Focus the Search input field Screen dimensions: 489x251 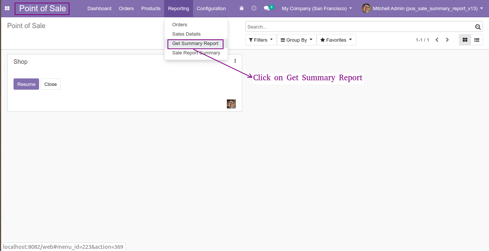point(360,27)
